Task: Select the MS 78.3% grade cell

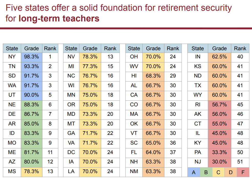Action: pyautogui.click(x=31, y=171)
